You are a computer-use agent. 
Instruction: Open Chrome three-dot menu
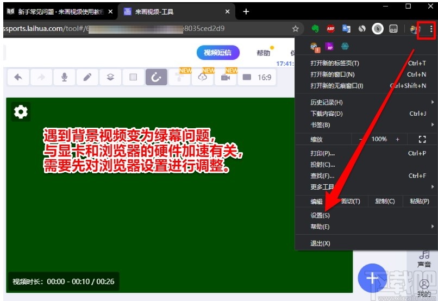click(x=431, y=28)
